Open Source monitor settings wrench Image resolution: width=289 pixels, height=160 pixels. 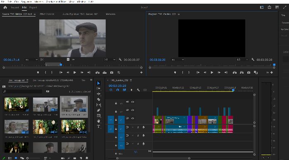pyautogui.click(x=120, y=60)
